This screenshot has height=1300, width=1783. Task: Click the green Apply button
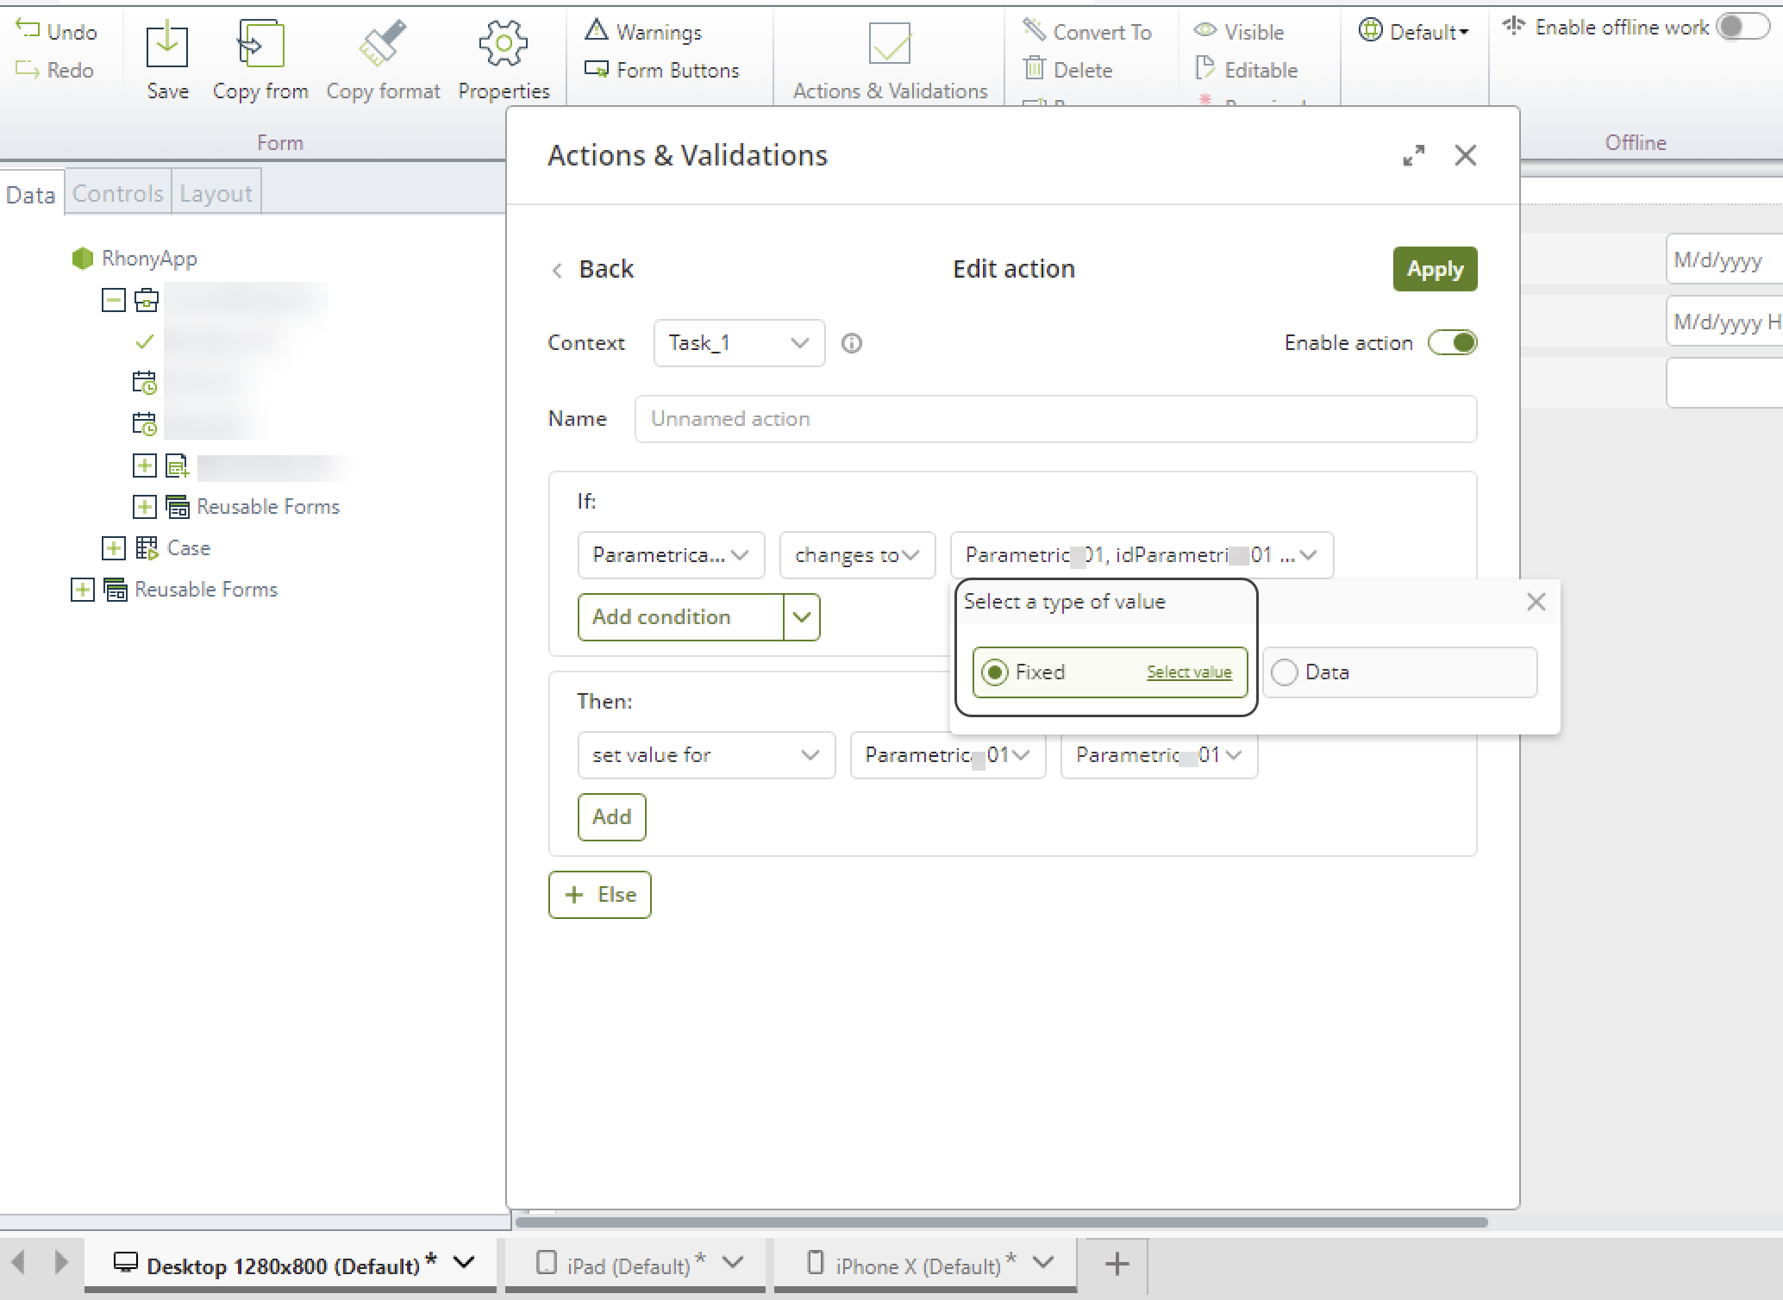[x=1434, y=269]
